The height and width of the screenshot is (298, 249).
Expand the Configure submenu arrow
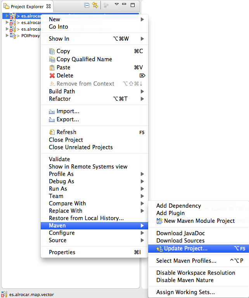coord(142,233)
